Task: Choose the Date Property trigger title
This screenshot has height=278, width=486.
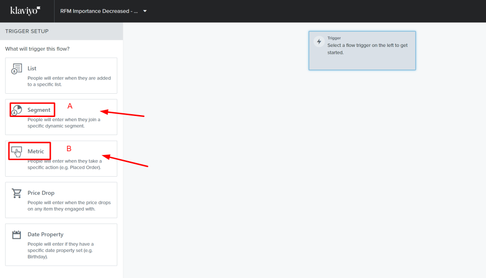Action: click(45, 234)
